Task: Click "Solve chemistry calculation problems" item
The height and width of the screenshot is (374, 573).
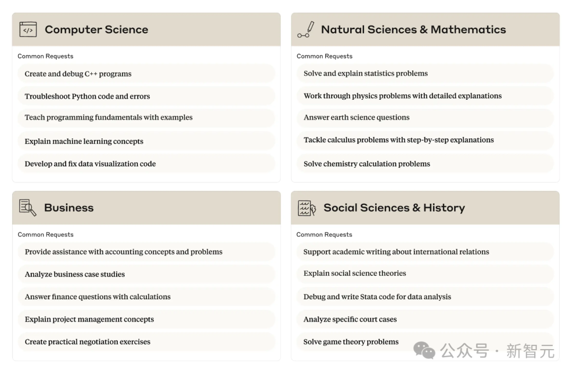Action: [x=367, y=164]
